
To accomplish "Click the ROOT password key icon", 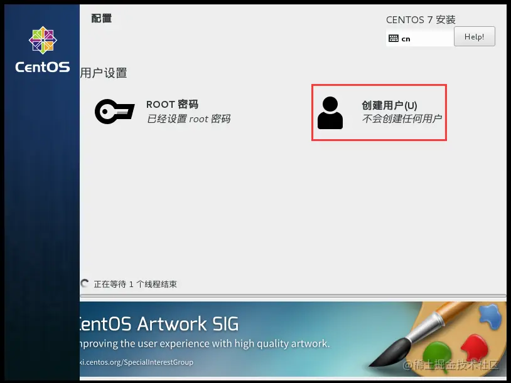I will (115, 112).
